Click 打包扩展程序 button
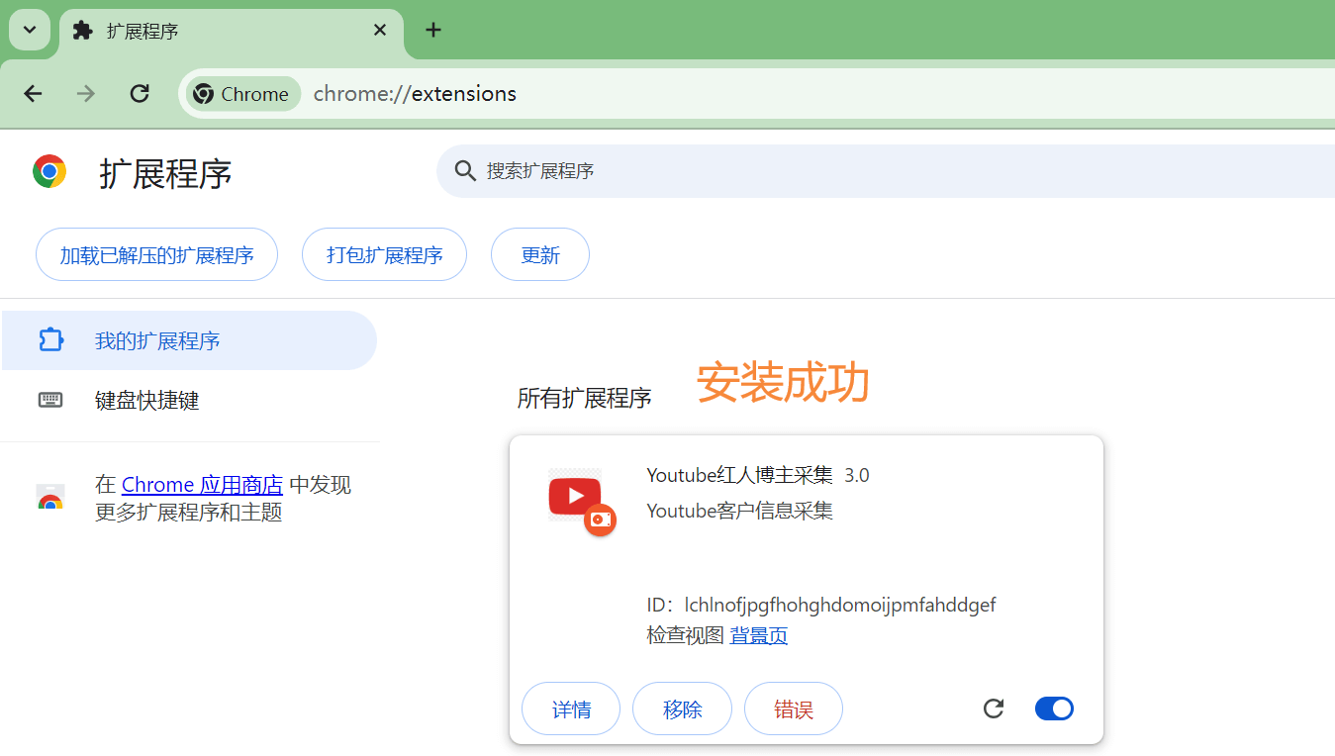Viewport: 1335px width, 756px height. [x=384, y=255]
